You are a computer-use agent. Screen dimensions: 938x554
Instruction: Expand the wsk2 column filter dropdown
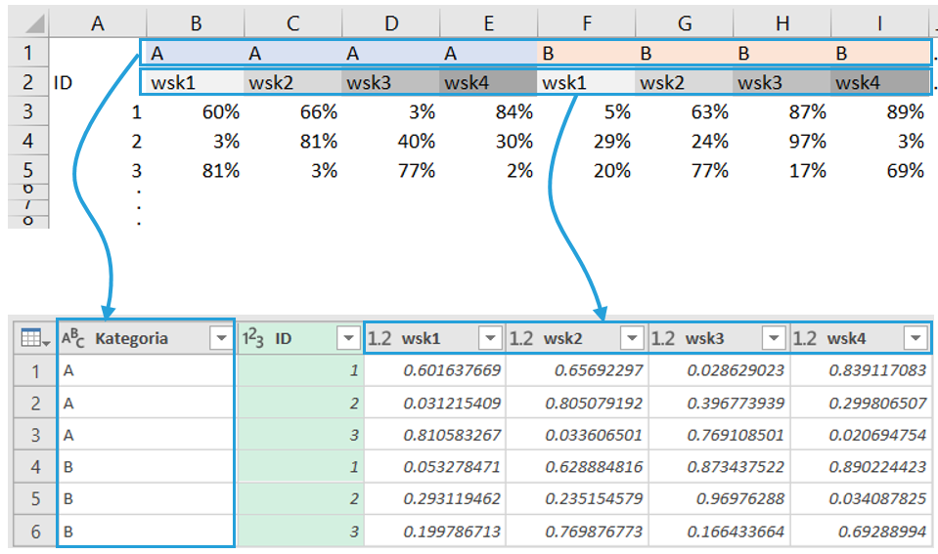(631, 339)
